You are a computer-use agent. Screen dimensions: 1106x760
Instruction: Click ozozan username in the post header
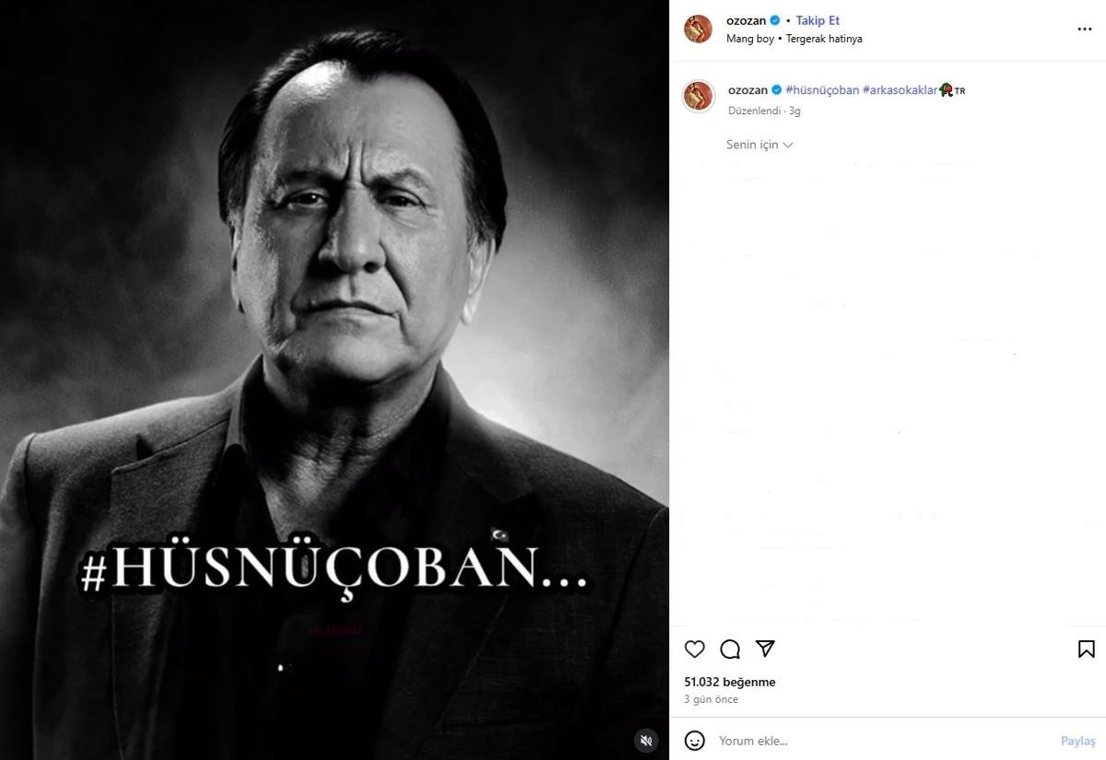tap(747, 20)
